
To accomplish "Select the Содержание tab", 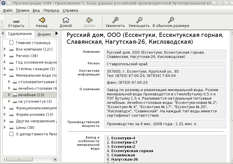I will tap(20, 34).
